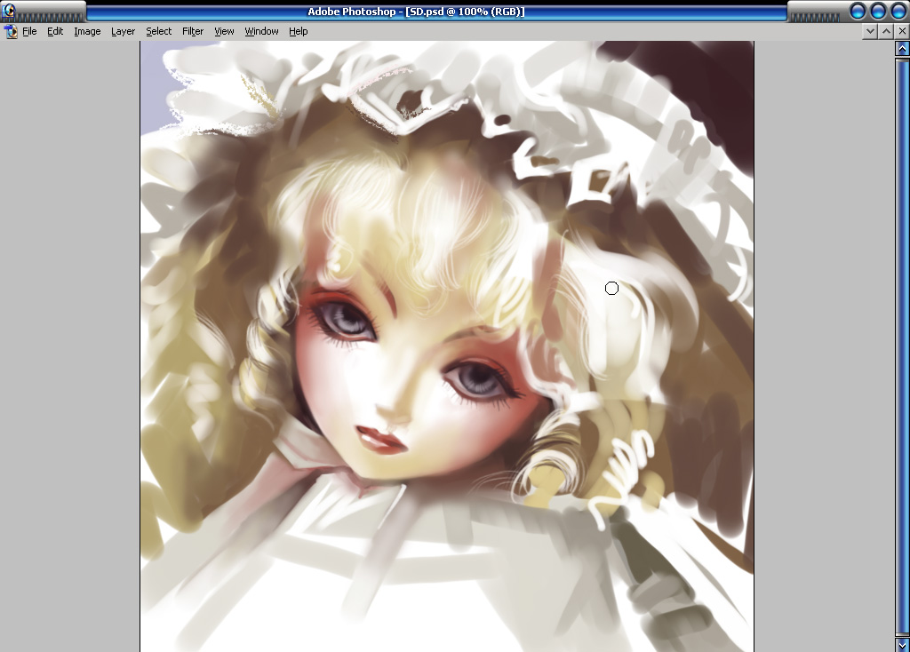Image resolution: width=910 pixels, height=652 pixels.
Task: Click the vertical scrollbar track
Action: click(902, 346)
